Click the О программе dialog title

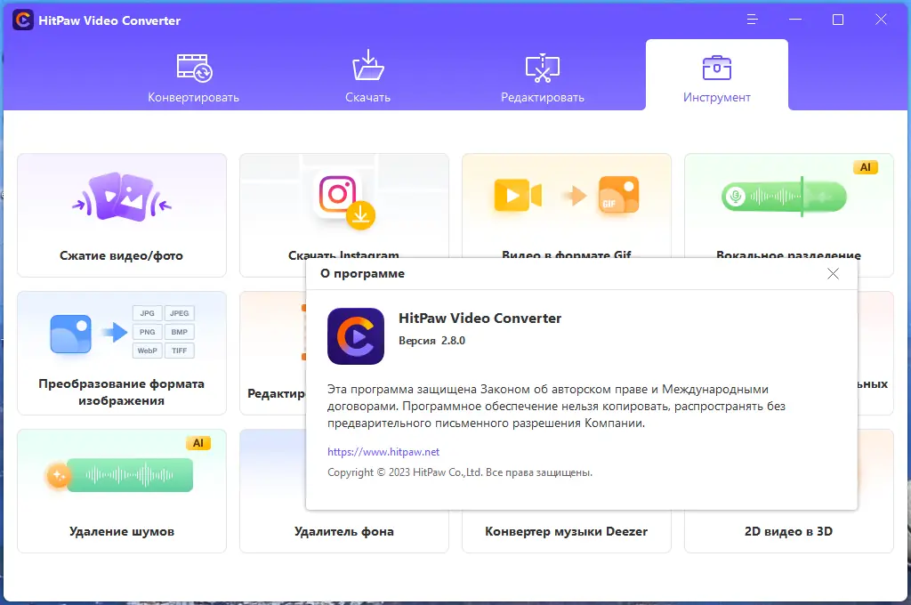[363, 274]
